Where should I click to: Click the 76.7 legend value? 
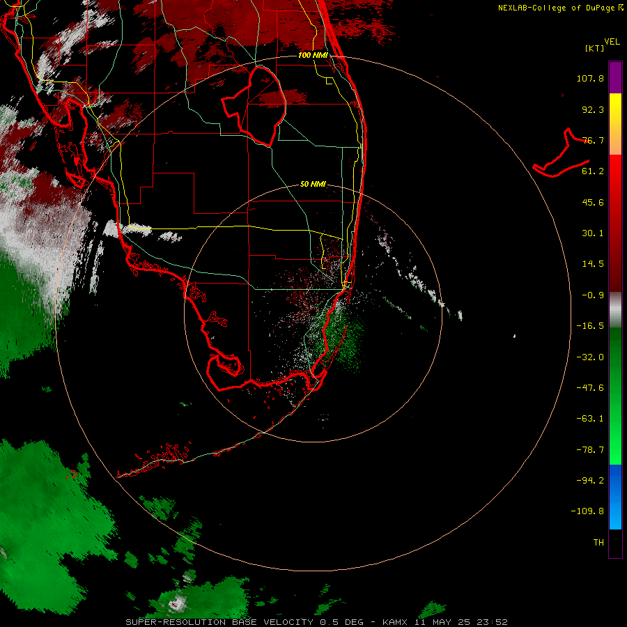pyautogui.click(x=593, y=140)
